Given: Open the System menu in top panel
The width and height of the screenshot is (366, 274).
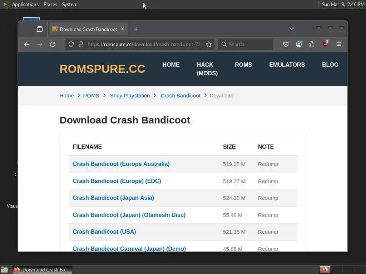Looking at the screenshot, I should [70, 4].
